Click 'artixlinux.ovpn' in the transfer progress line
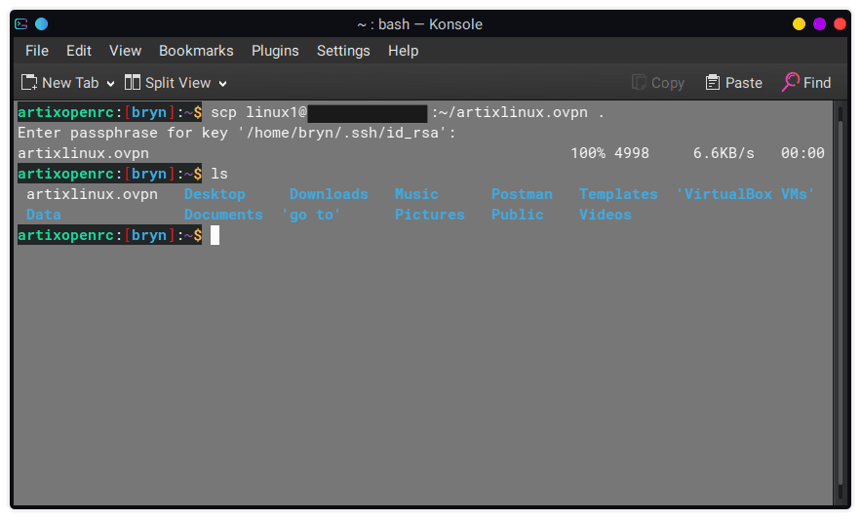 [83, 153]
